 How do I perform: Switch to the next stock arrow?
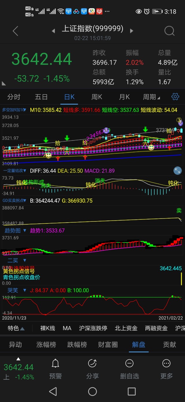132,31
